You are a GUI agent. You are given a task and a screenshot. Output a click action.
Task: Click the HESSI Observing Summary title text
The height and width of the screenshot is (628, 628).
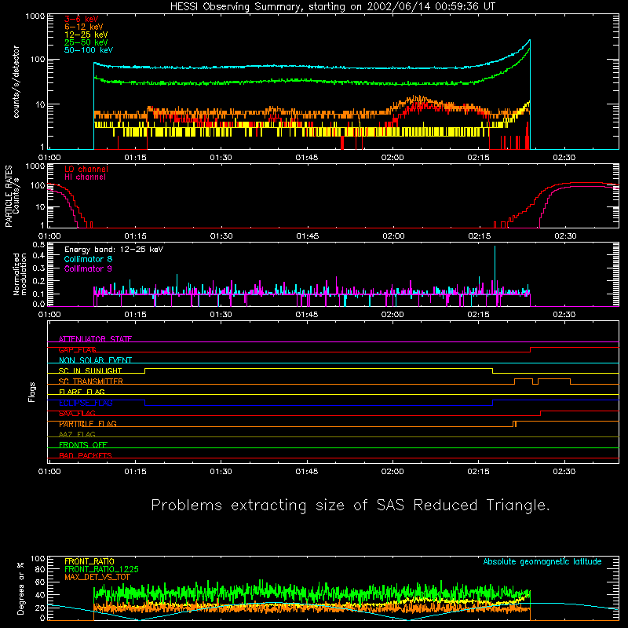click(332, 7)
